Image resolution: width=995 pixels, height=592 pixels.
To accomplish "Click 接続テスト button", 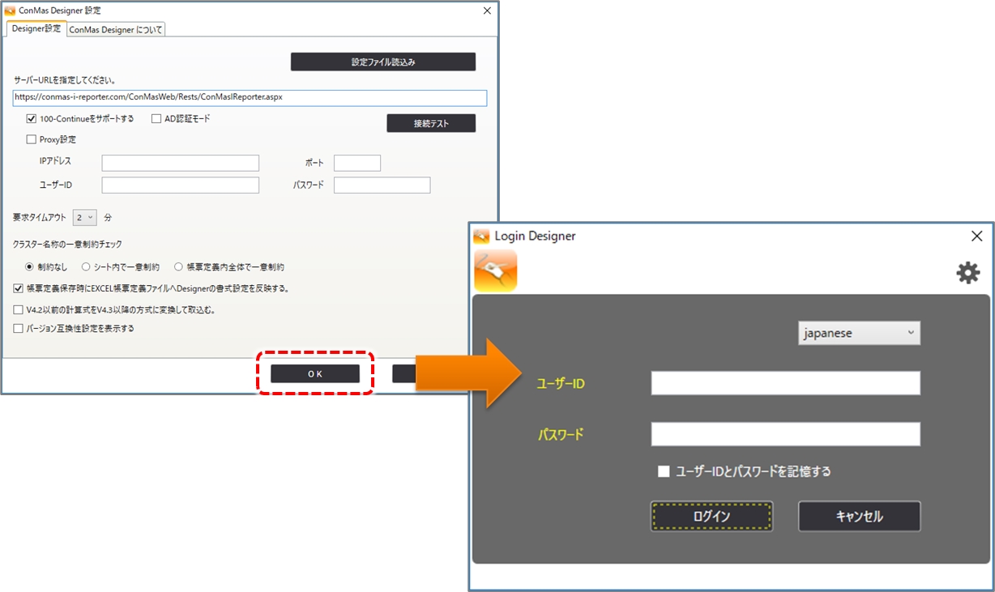I will [x=431, y=123].
